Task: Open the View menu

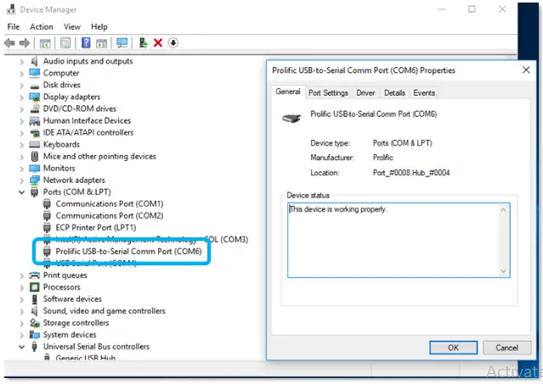Action: [72, 26]
